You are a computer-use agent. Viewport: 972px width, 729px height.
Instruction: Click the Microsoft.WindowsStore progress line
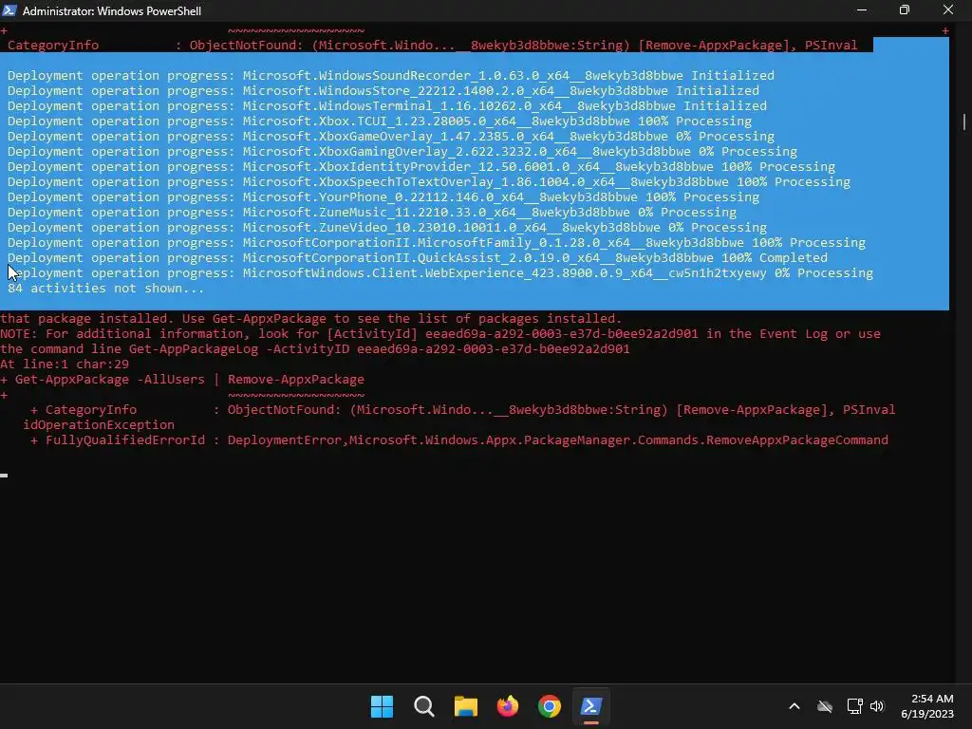pos(383,90)
